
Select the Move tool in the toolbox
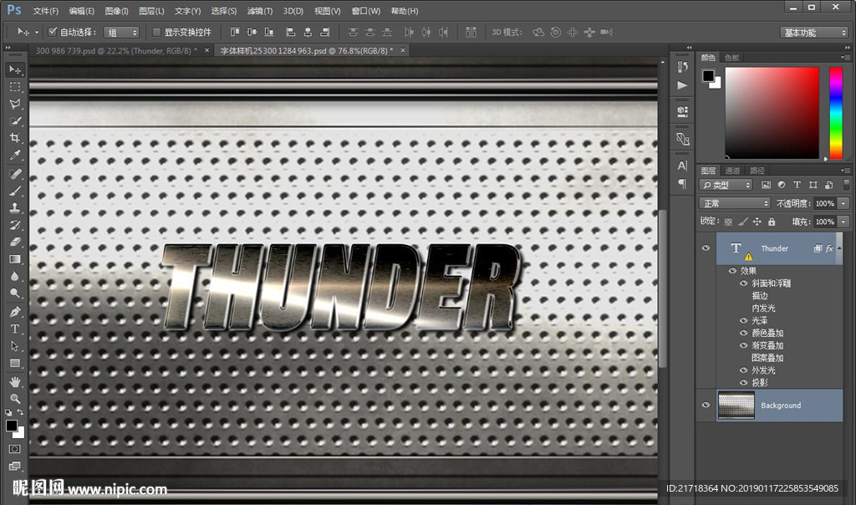15,70
